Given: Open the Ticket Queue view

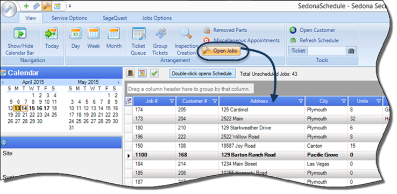Looking at the screenshot, I should (138, 41).
